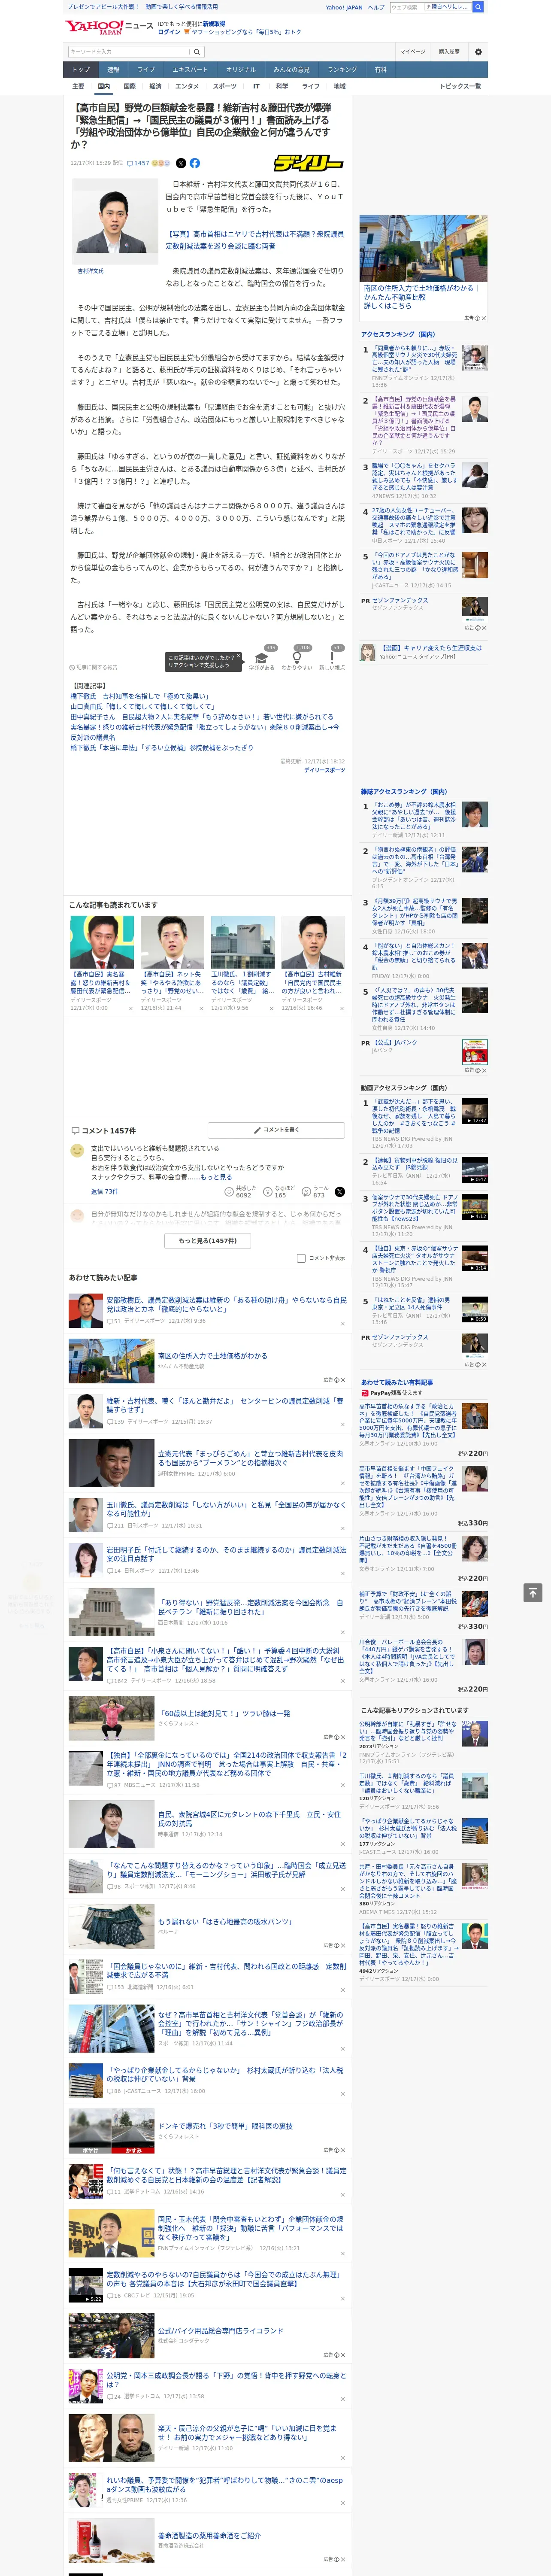
Task: Select the 科学 category
Action: pyautogui.click(x=282, y=86)
